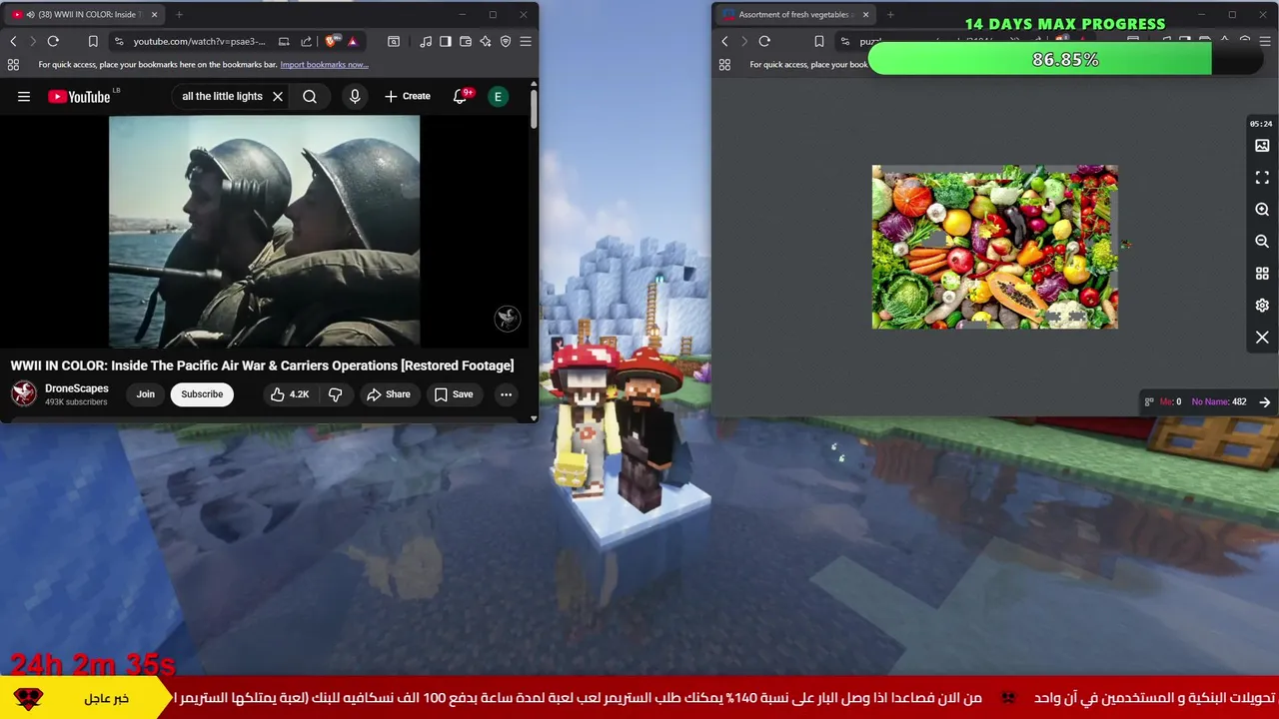1279x719 pixels.
Task: Open site settings icon beside youtube.com URL
Action: click(119, 41)
